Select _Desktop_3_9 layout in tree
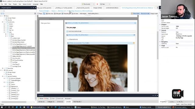 [x=14, y=97]
